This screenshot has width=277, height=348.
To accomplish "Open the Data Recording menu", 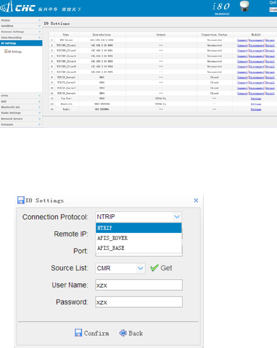I will [x=21, y=38].
